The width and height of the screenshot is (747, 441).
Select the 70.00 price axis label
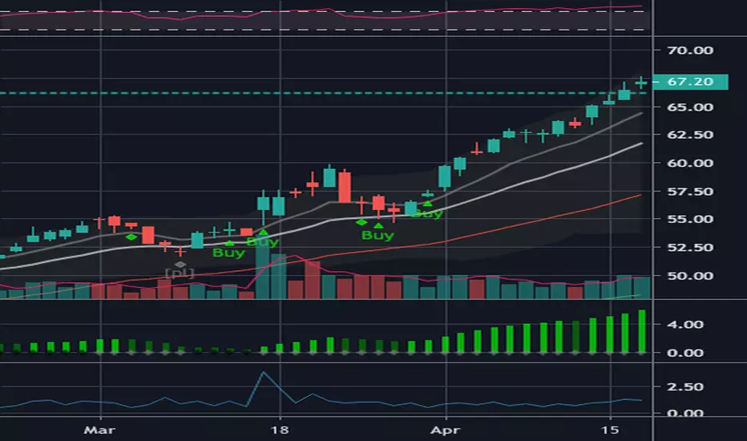point(690,50)
